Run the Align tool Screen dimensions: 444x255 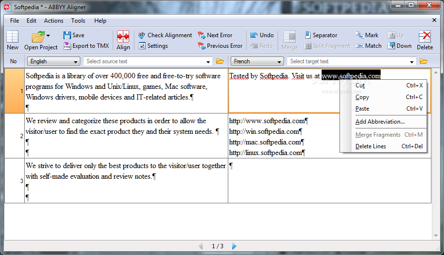pos(123,40)
